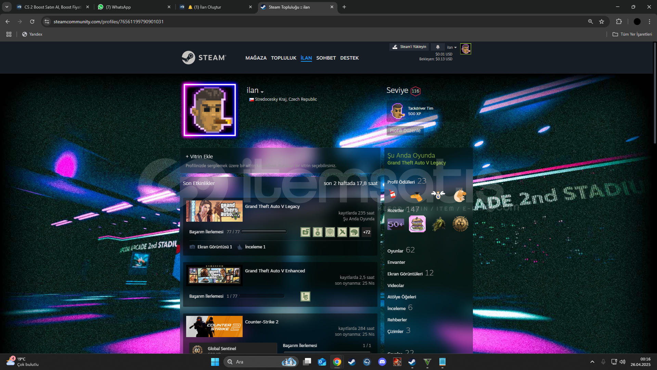
Task: Open the notifications bell icon
Action: (438, 47)
